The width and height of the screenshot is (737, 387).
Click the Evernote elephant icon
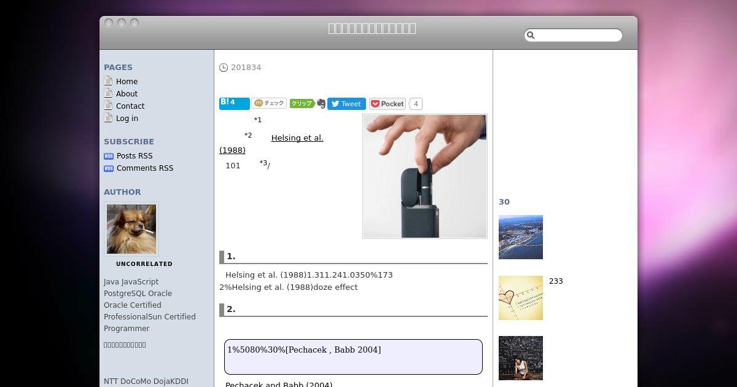[x=321, y=104]
